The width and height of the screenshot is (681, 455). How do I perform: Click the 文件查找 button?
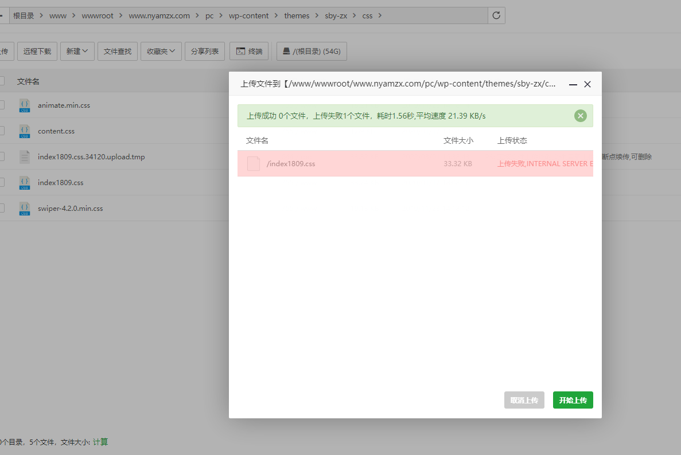pyautogui.click(x=117, y=51)
